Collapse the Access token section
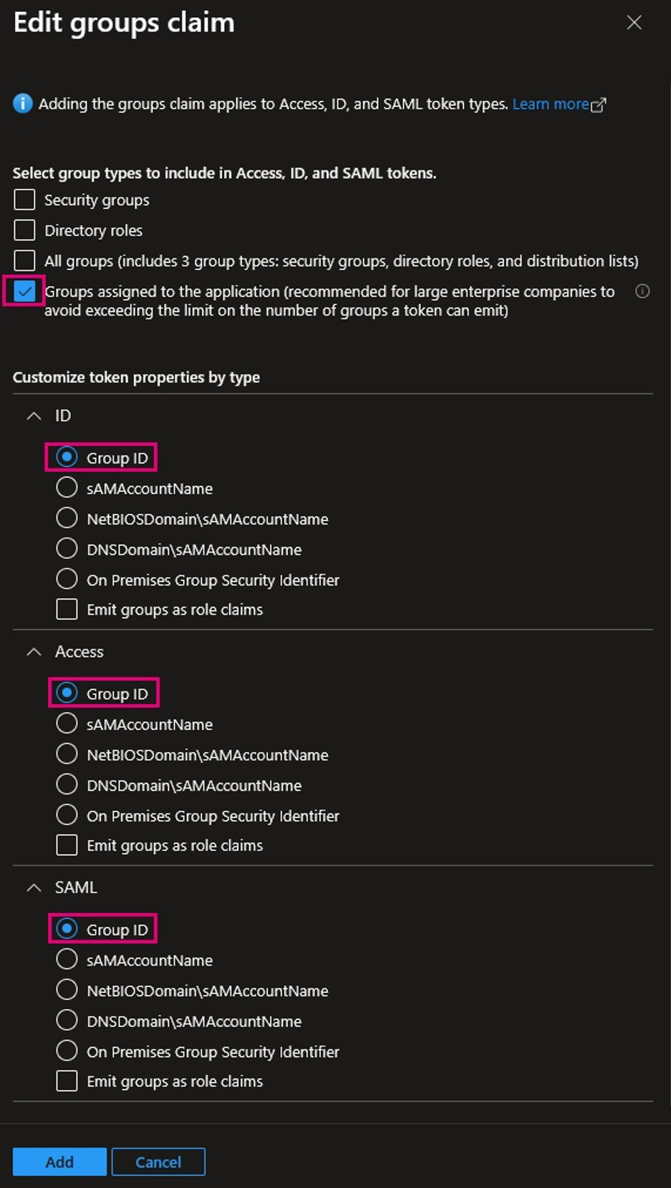Viewport: 671px width, 1188px height. pyautogui.click(x=34, y=652)
